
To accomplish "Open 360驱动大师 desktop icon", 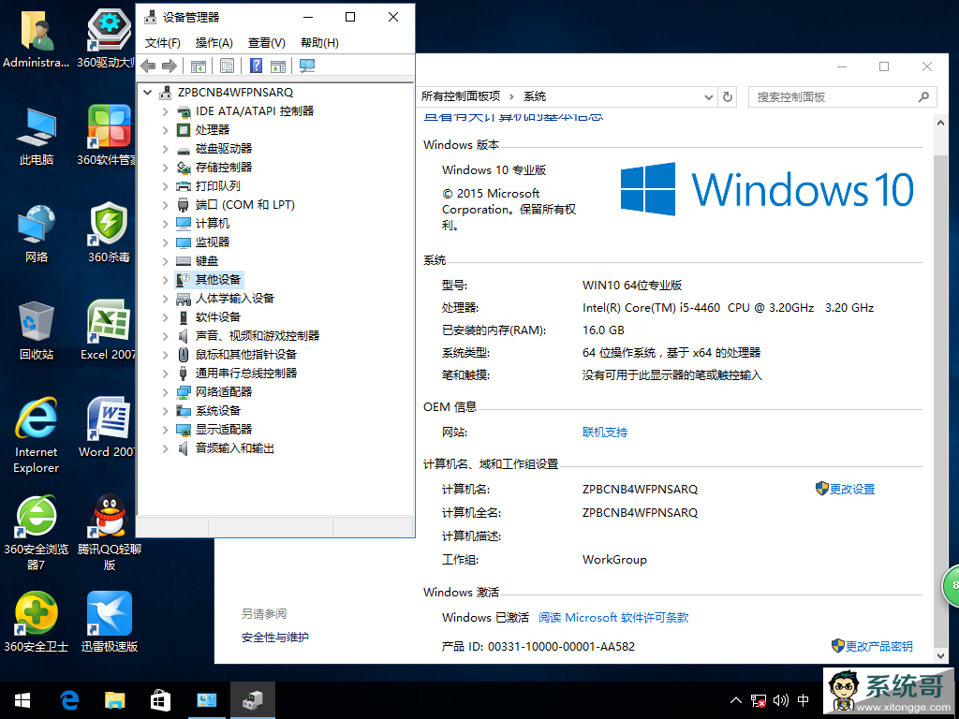I will [109, 38].
